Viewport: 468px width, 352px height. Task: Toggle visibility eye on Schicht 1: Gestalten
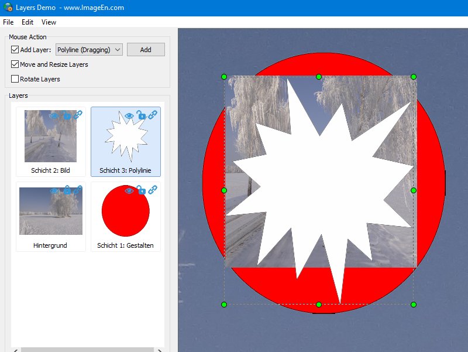click(129, 190)
